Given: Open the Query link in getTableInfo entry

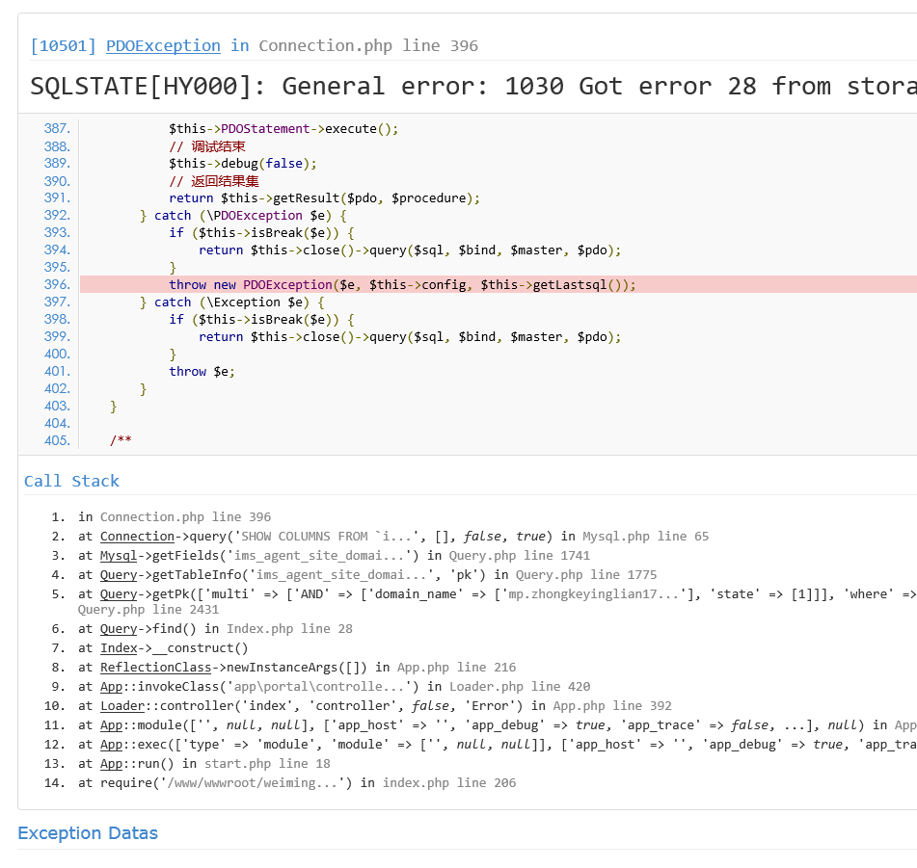Looking at the screenshot, I should click(x=119, y=575).
